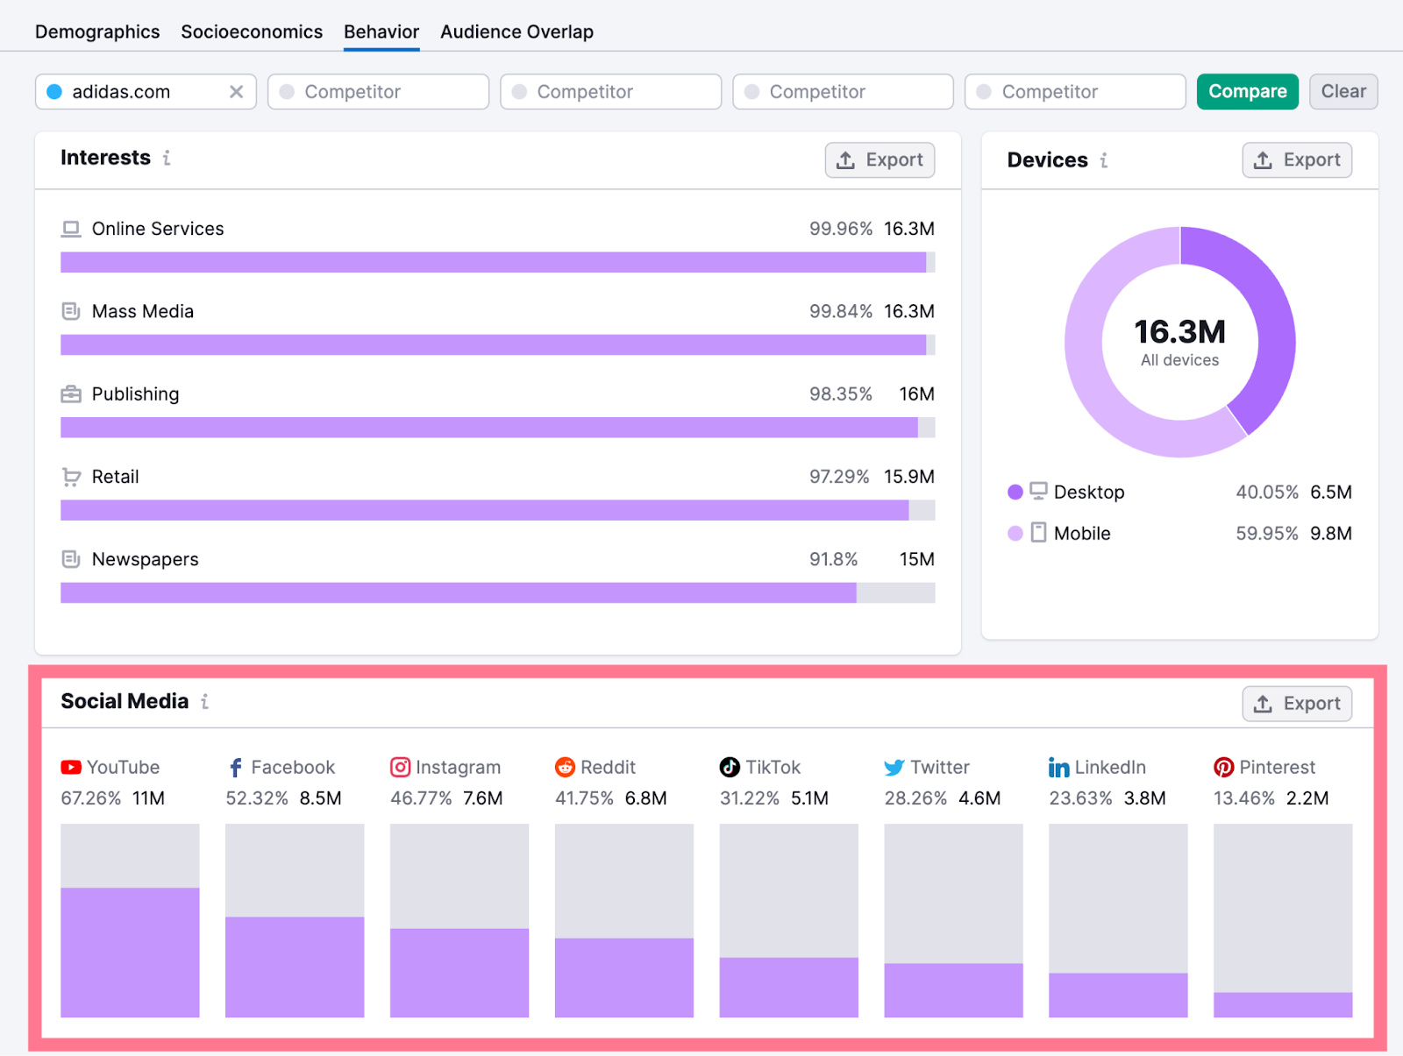
Task: Click the Pinterest icon
Action: click(1222, 767)
